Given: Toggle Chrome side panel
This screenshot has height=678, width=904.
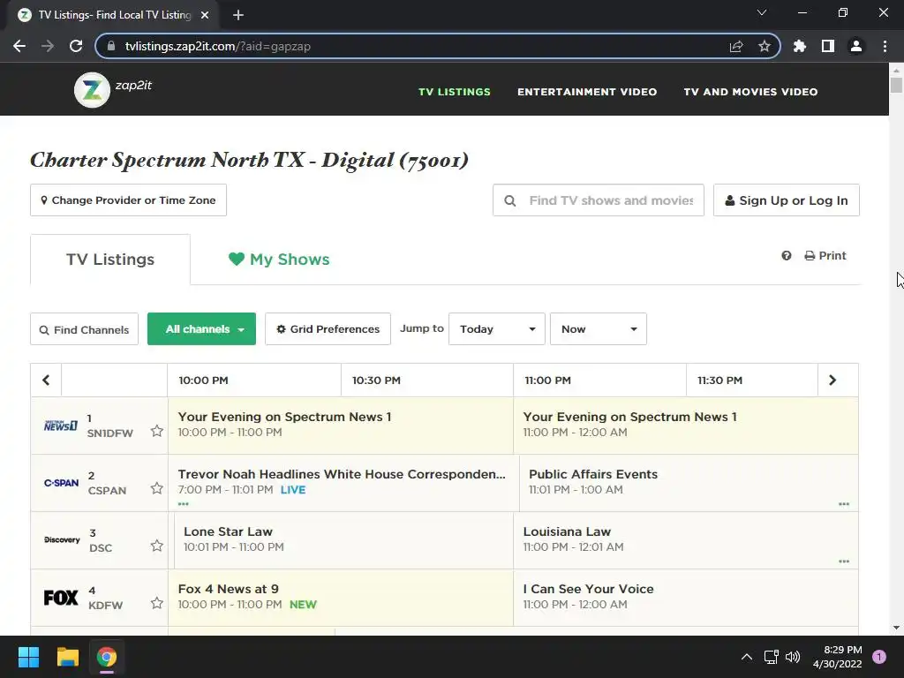Looking at the screenshot, I should tap(828, 46).
